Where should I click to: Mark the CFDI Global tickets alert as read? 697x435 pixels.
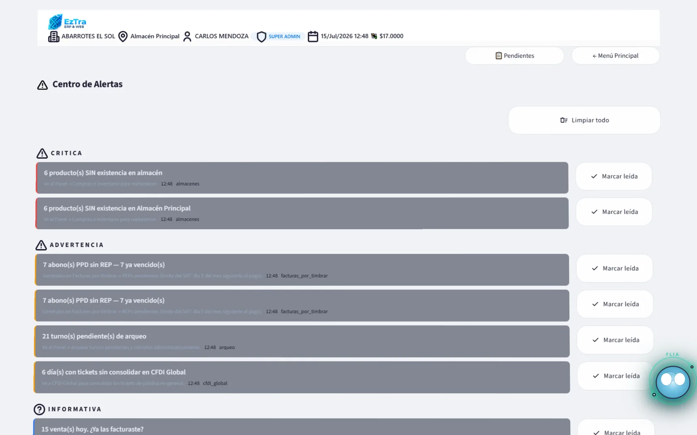click(x=616, y=376)
